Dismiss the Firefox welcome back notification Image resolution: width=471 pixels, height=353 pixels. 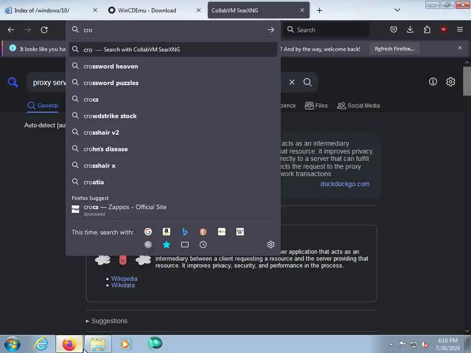460,48
